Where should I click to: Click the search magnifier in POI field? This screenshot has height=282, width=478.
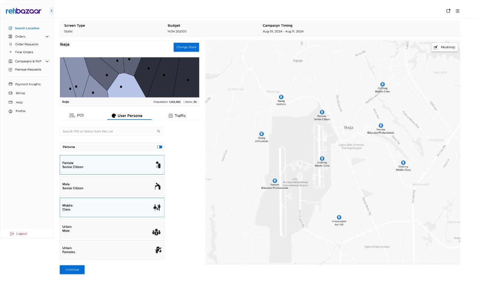(159, 131)
